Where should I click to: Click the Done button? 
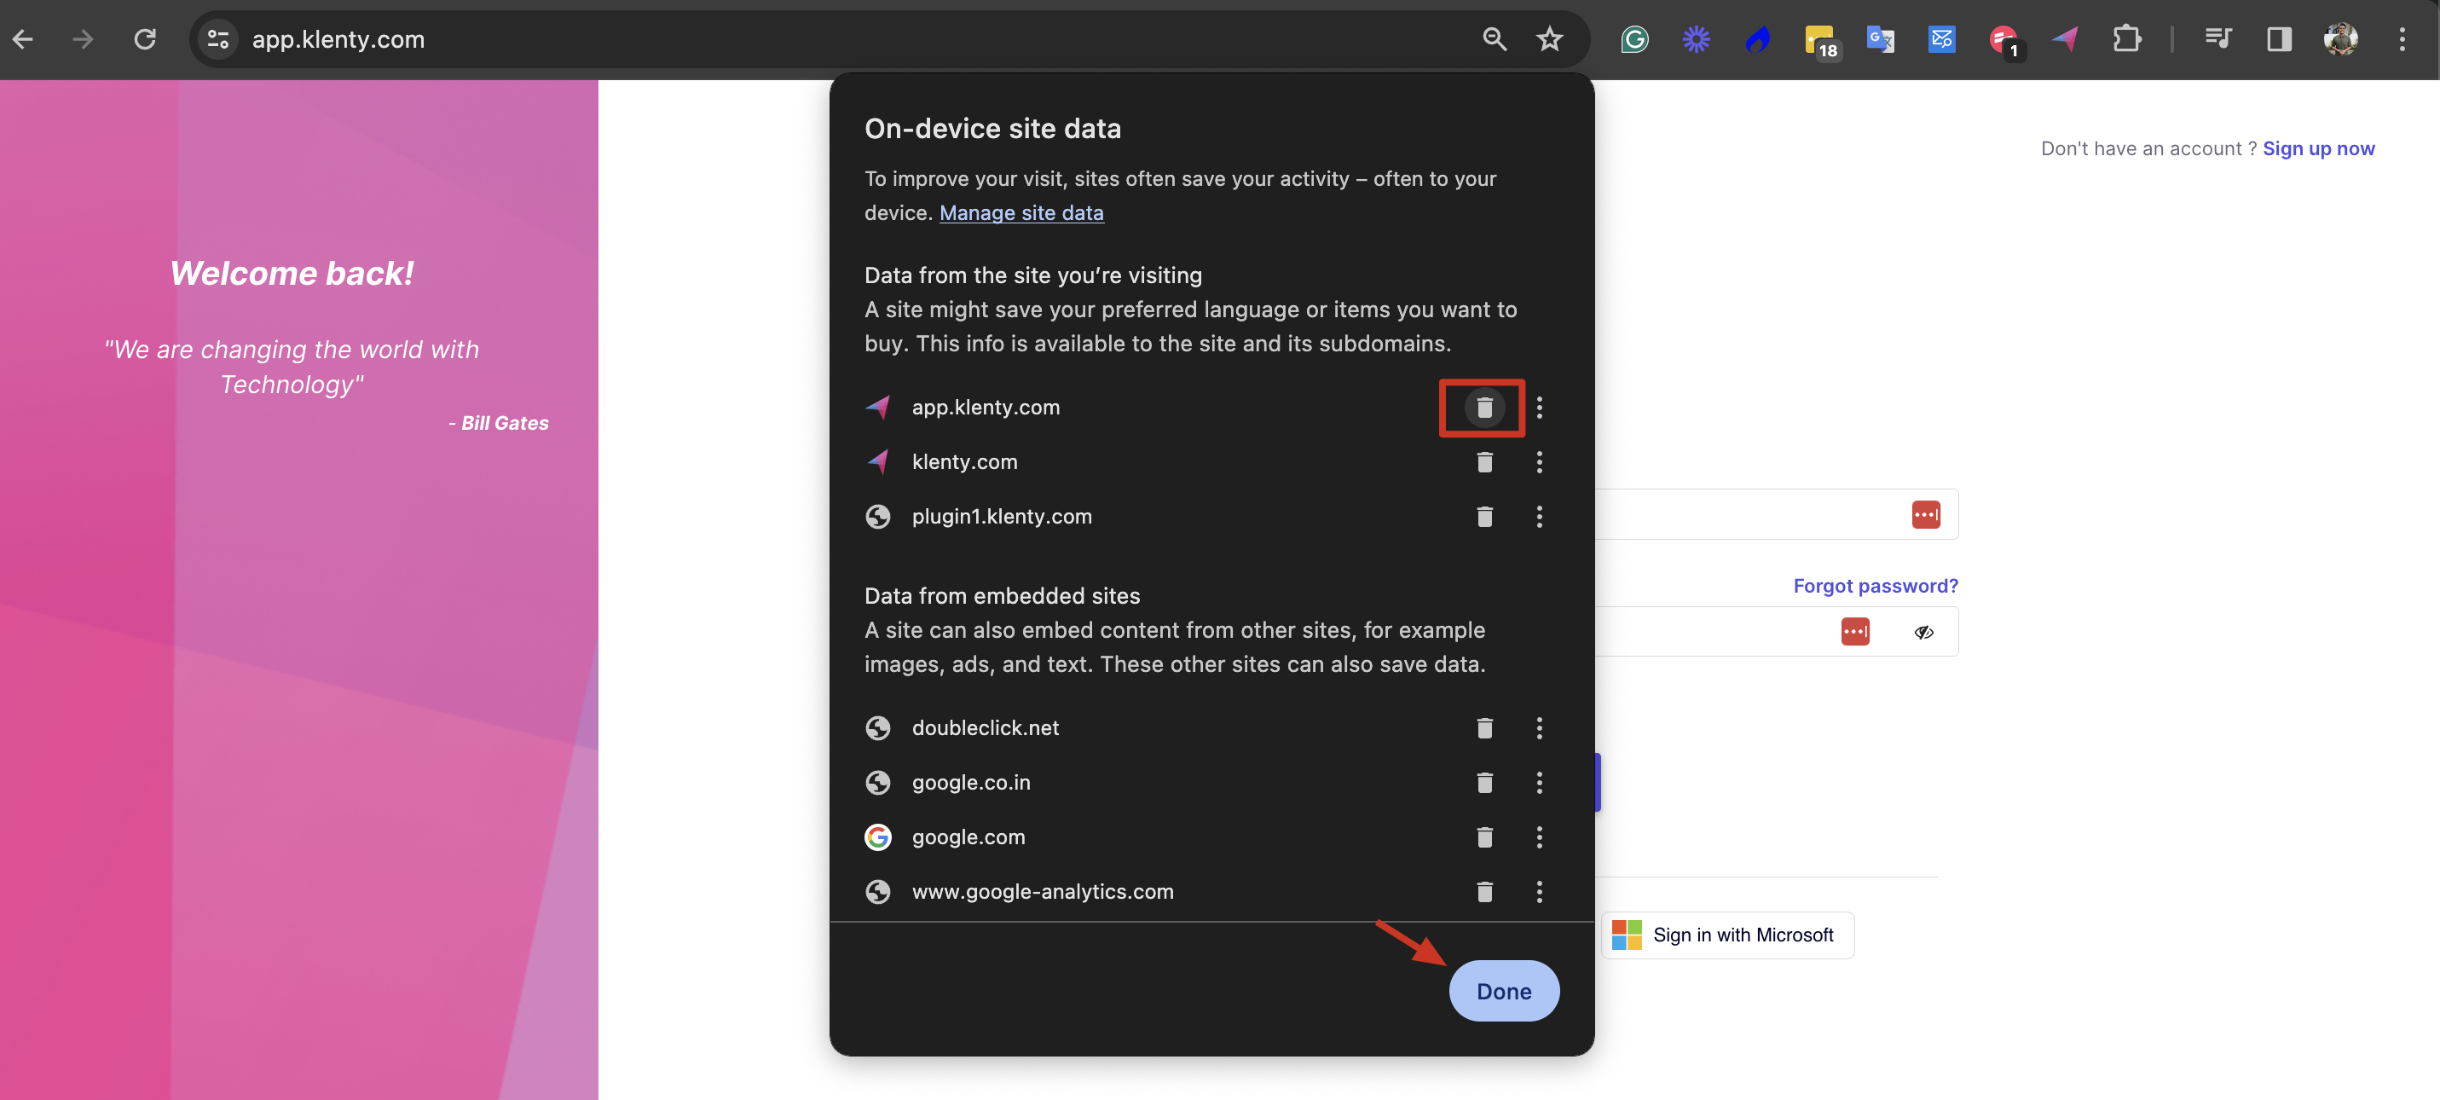[x=1503, y=991]
